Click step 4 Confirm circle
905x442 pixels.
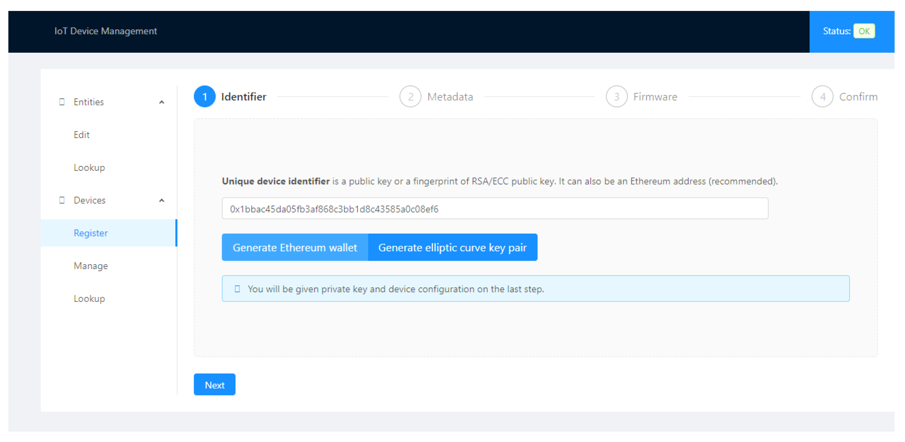click(822, 96)
